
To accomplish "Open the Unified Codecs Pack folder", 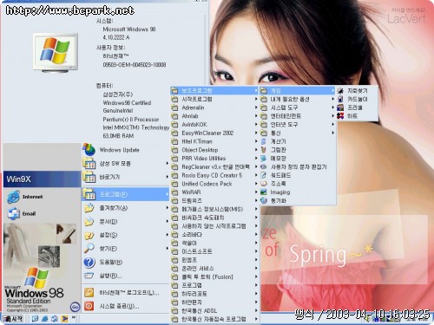I will (x=214, y=184).
